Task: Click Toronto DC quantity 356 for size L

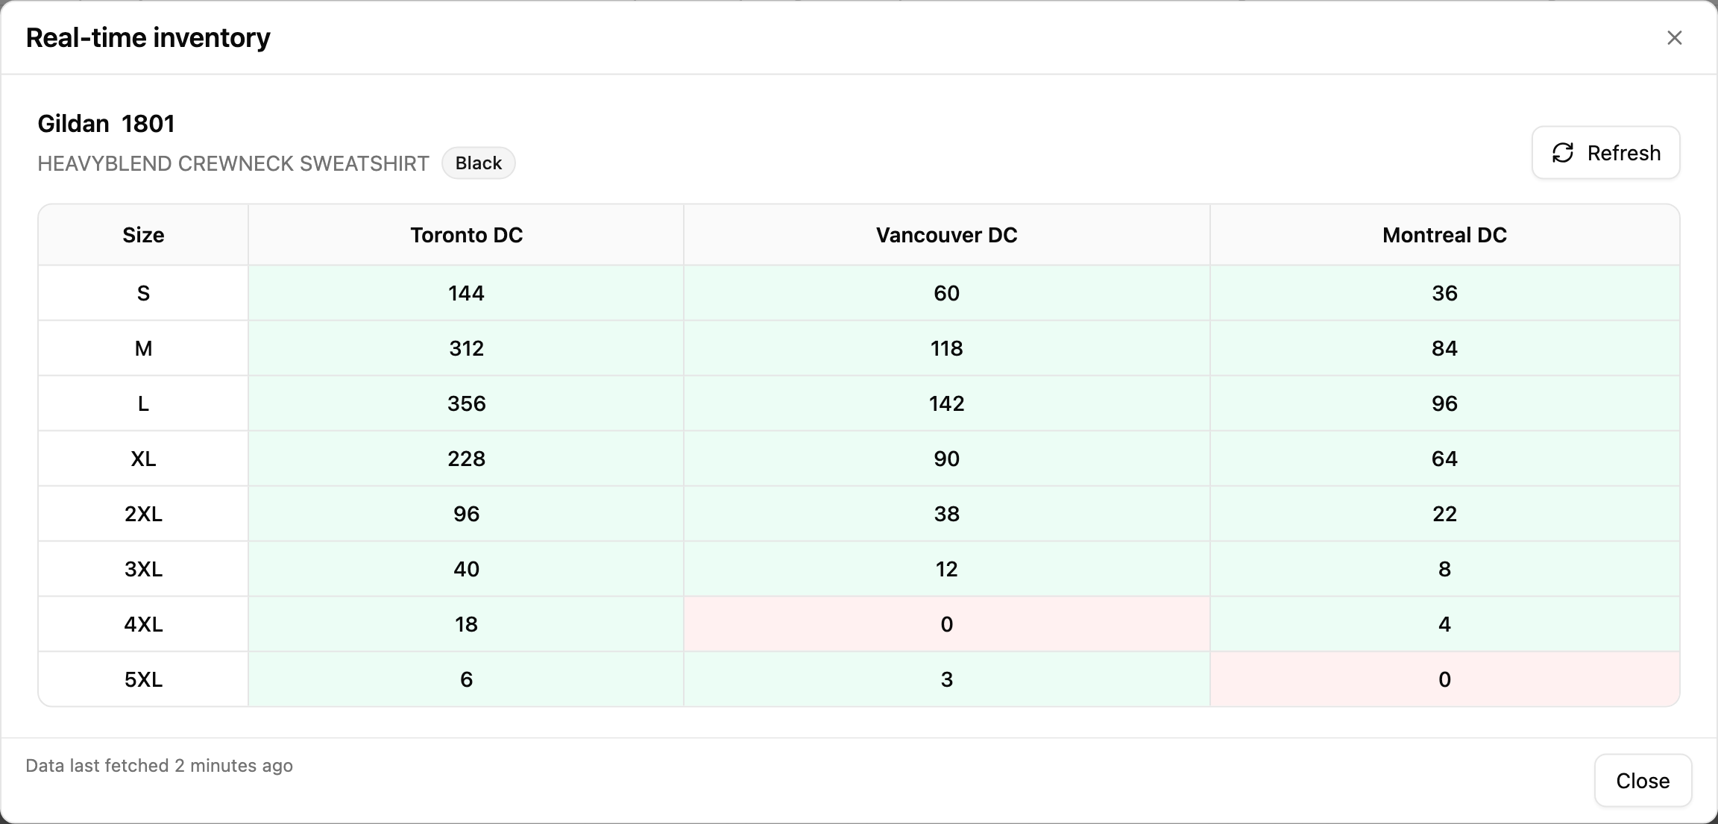Action: click(x=466, y=403)
